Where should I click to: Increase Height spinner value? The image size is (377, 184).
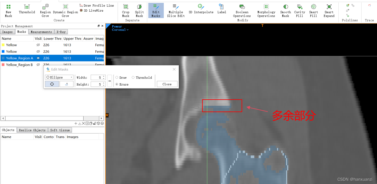click(104, 83)
